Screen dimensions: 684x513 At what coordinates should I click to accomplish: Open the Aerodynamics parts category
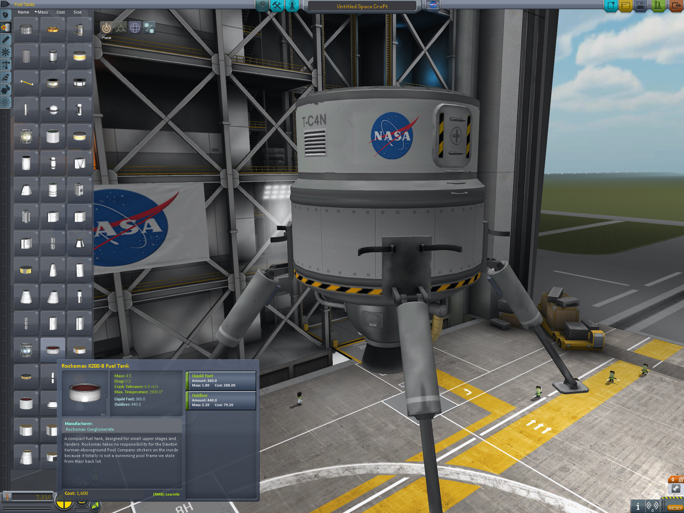point(5,77)
